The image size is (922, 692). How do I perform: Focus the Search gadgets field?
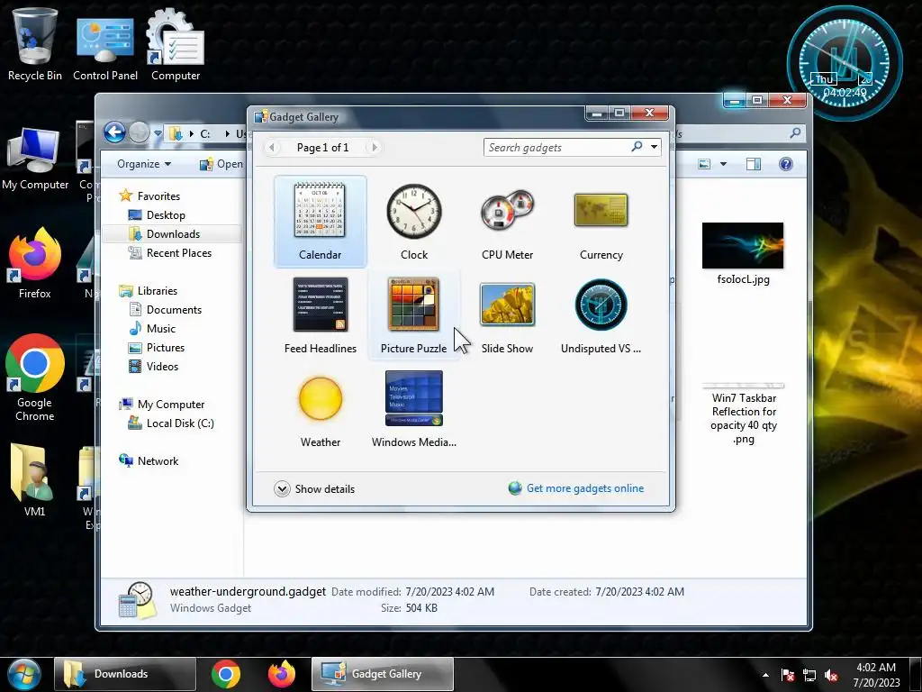556,147
